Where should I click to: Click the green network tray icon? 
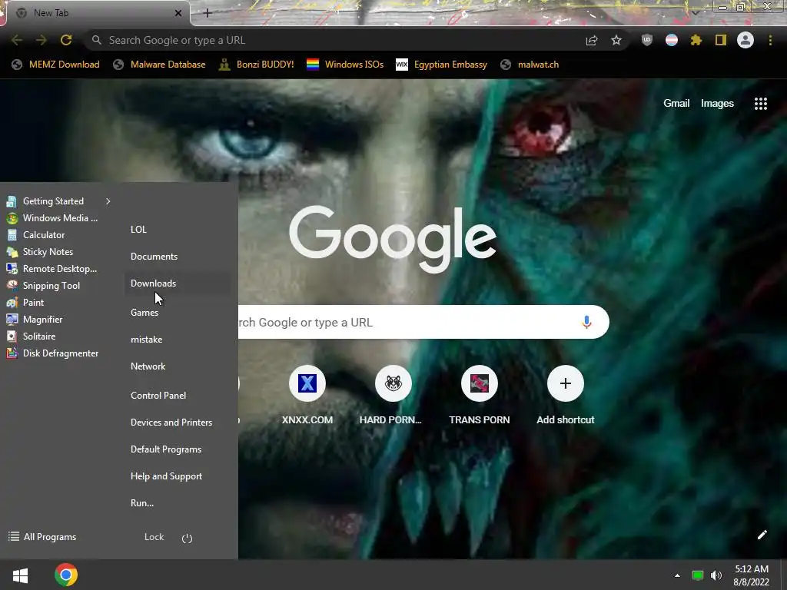(x=698, y=575)
